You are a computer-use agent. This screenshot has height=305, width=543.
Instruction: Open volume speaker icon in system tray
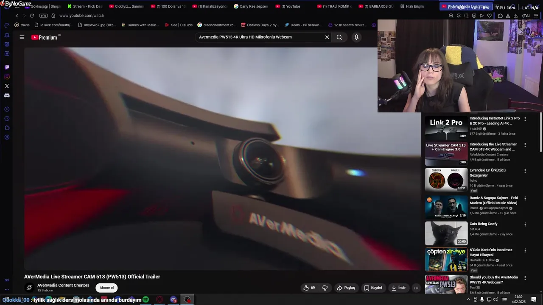496,299
